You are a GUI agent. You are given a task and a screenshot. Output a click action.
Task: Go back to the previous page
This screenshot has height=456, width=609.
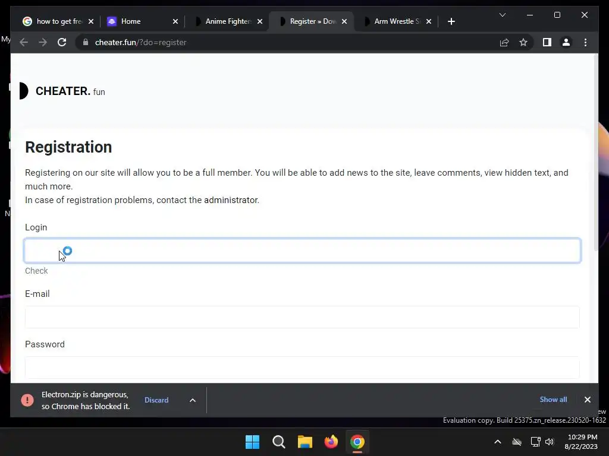[24, 42]
